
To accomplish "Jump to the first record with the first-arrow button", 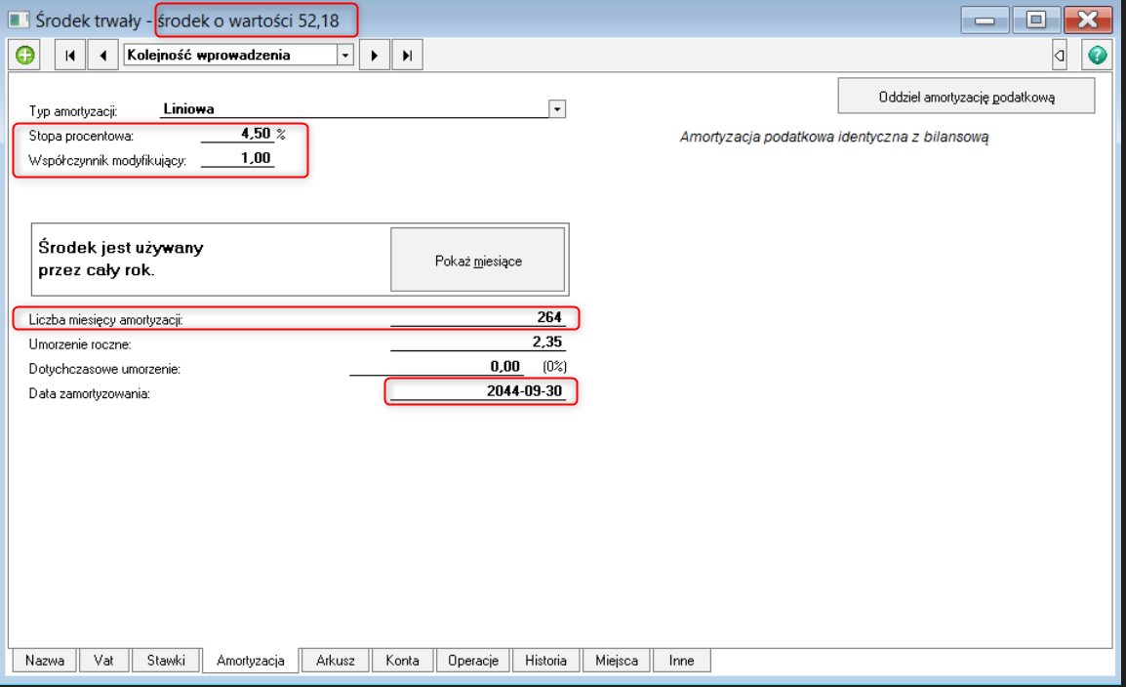I will pyautogui.click(x=70, y=56).
